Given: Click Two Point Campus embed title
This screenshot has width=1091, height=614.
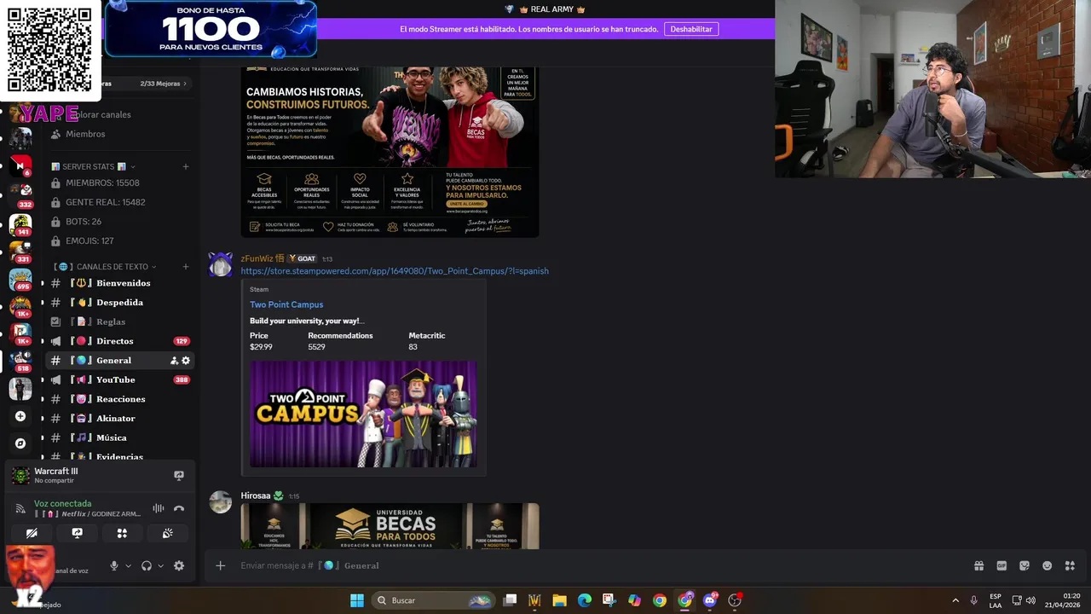Looking at the screenshot, I should coord(286,304).
